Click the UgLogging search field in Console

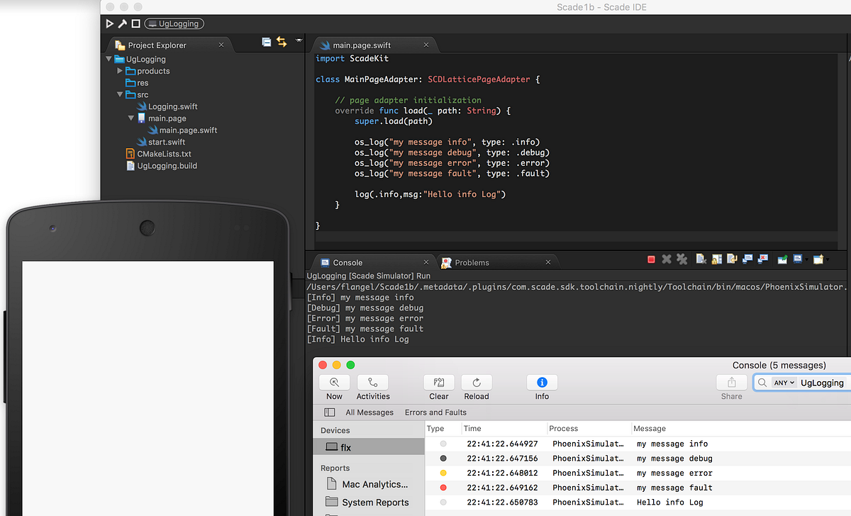(821, 382)
